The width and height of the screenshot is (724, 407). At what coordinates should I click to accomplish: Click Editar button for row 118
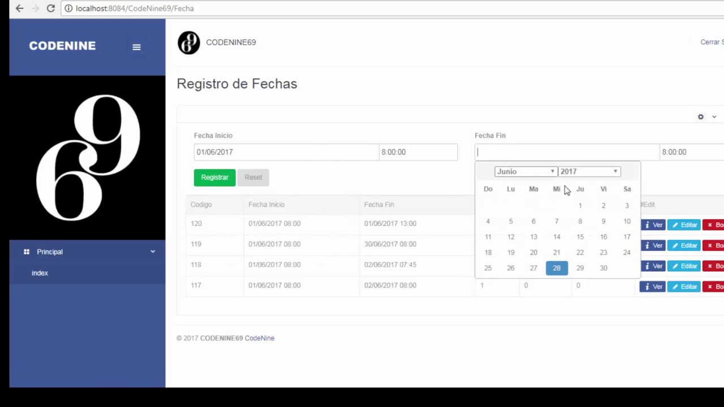click(684, 266)
